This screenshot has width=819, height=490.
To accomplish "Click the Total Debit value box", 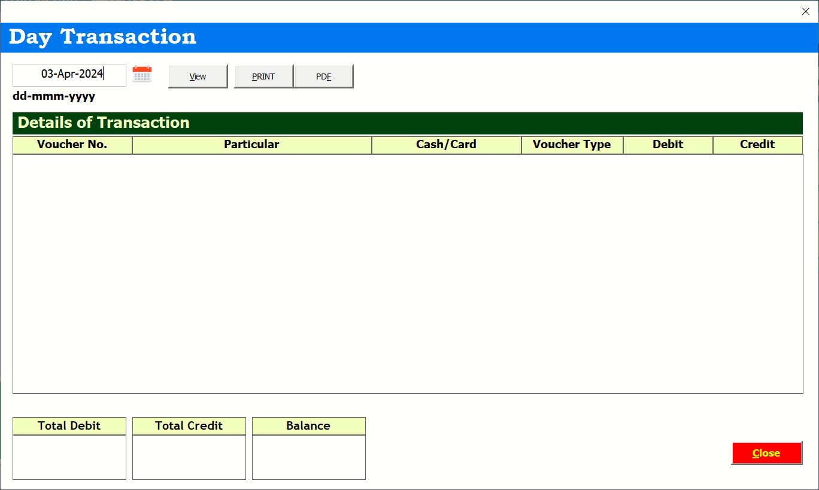I will 69,457.
